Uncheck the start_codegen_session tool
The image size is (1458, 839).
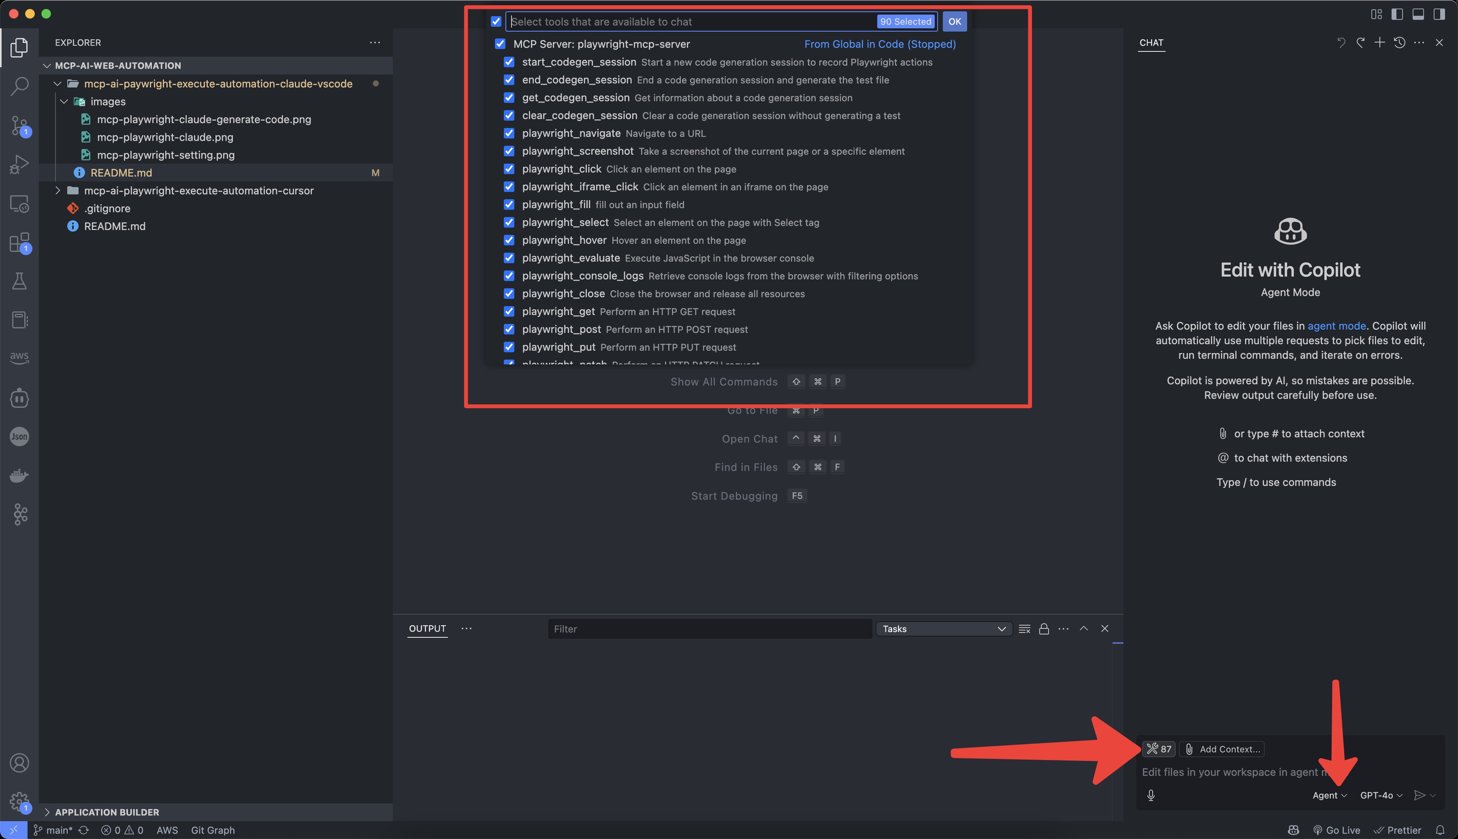tap(509, 62)
